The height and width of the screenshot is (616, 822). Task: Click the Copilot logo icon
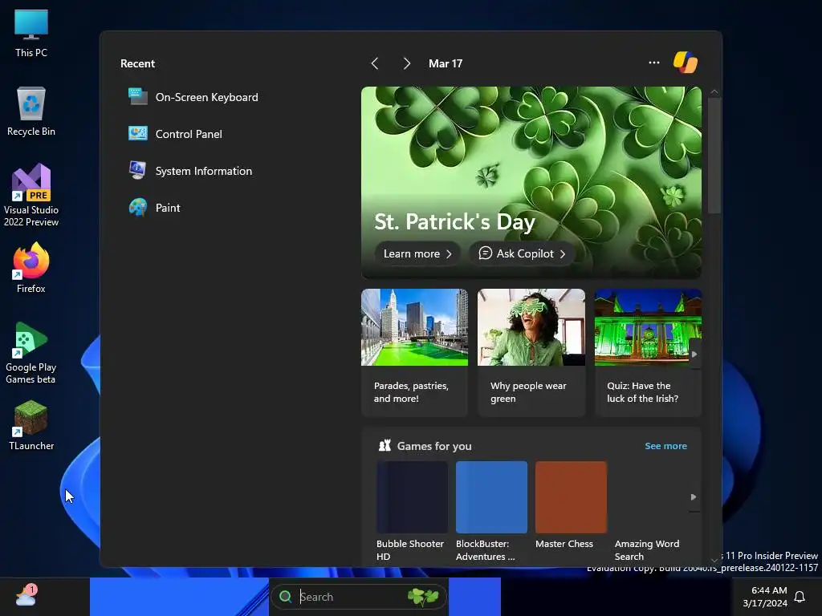point(686,63)
